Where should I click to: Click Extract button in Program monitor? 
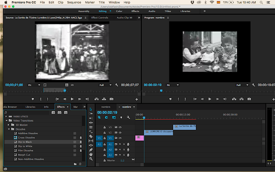coord(241,99)
